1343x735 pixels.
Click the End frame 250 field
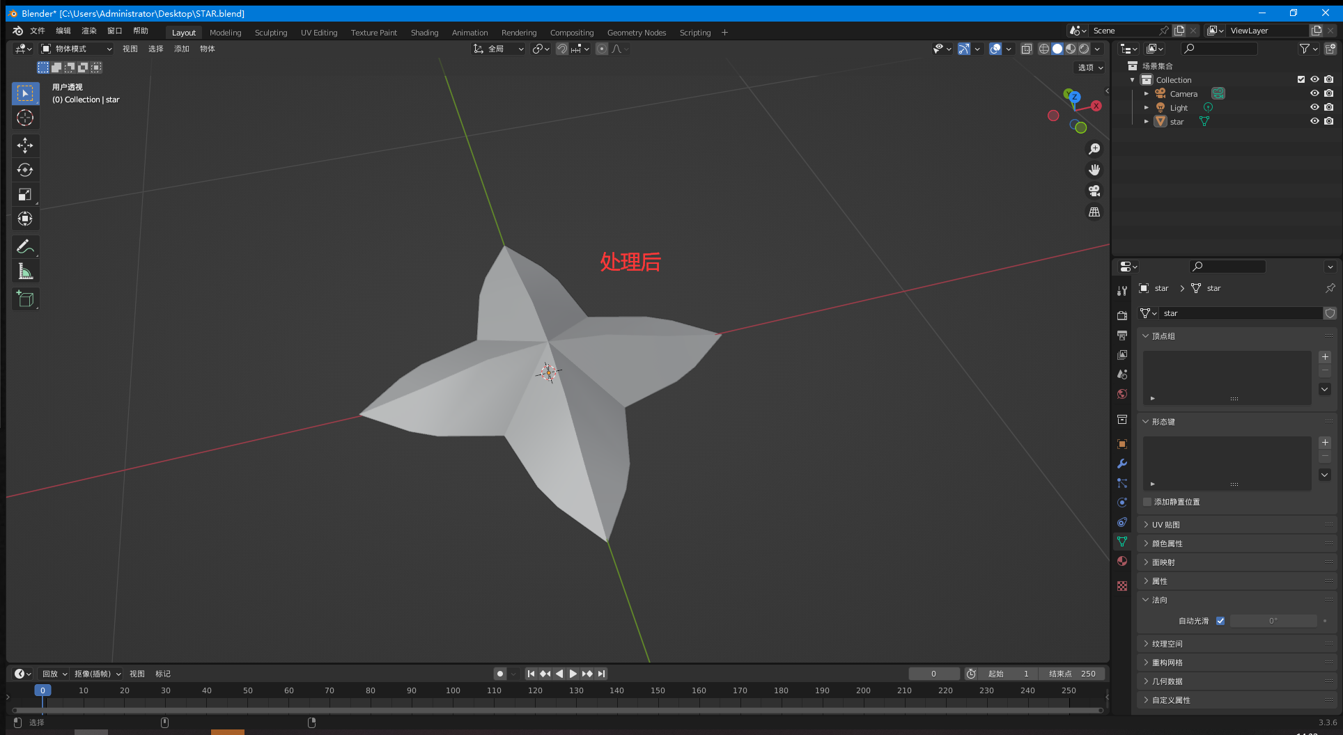(x=1071, y=674)
